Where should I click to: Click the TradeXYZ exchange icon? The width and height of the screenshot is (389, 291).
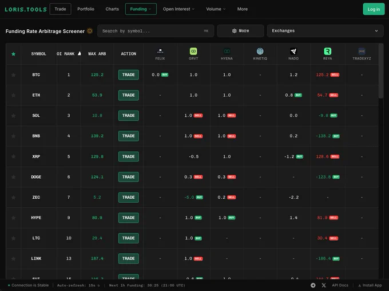[x=362, y=52]
